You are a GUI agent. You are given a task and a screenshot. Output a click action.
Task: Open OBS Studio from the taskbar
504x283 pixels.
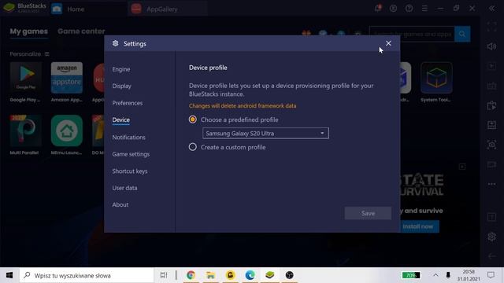coord(290,275)
